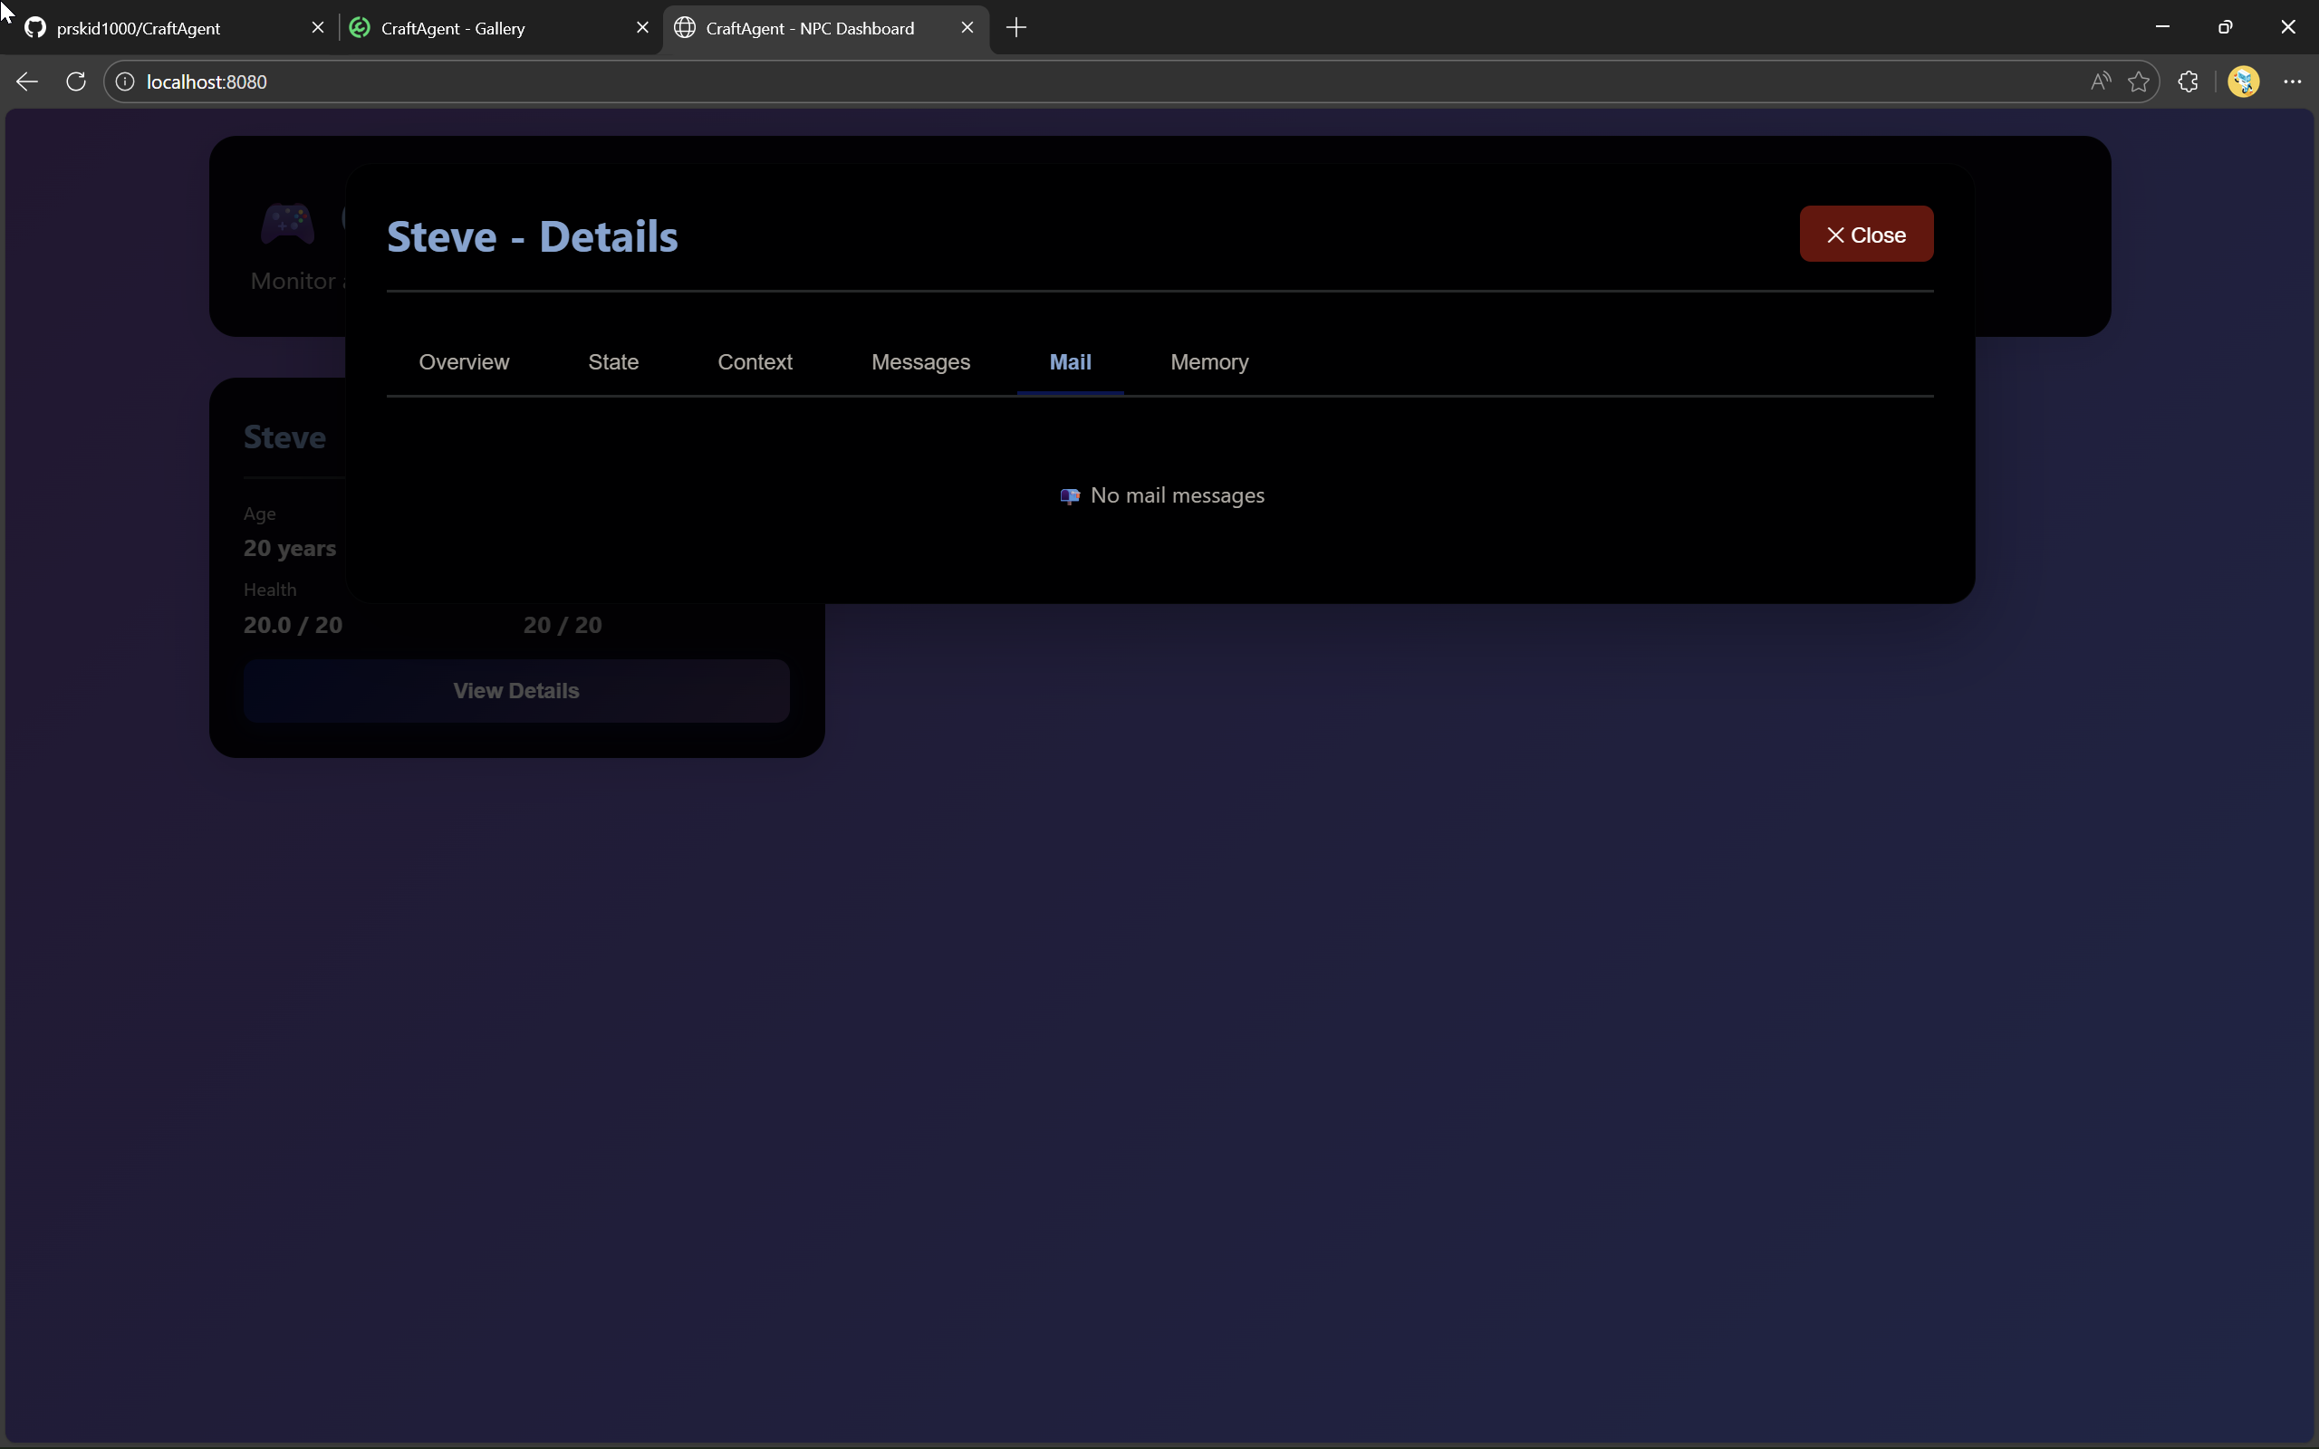
Task: Select the Context tab
Action: tap(755, 362)
